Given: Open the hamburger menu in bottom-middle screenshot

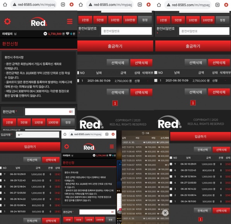Looking at the screenshot, I should [x=112, y=146].
